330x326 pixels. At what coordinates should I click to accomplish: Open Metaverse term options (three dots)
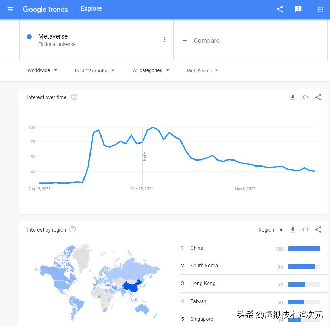pos(164,40)
